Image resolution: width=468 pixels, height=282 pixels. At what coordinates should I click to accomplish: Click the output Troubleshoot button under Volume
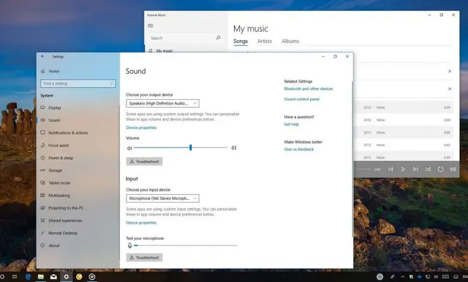click(x=144, y=161)
